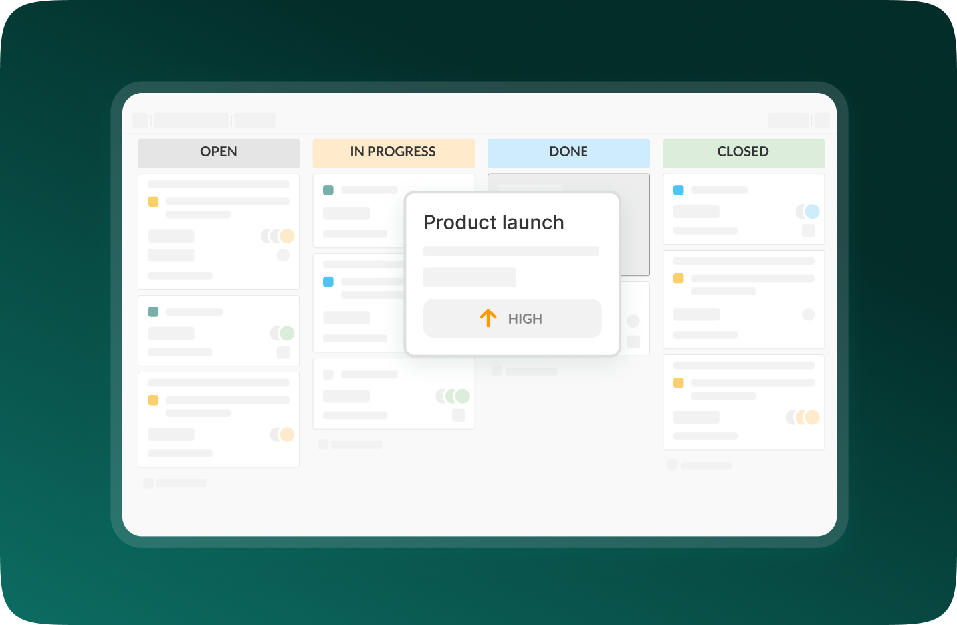Click yellow label square in middle CLOSED card
Image resolution: width=957 pixels, height=625 pixels.
tap(678, 279)
